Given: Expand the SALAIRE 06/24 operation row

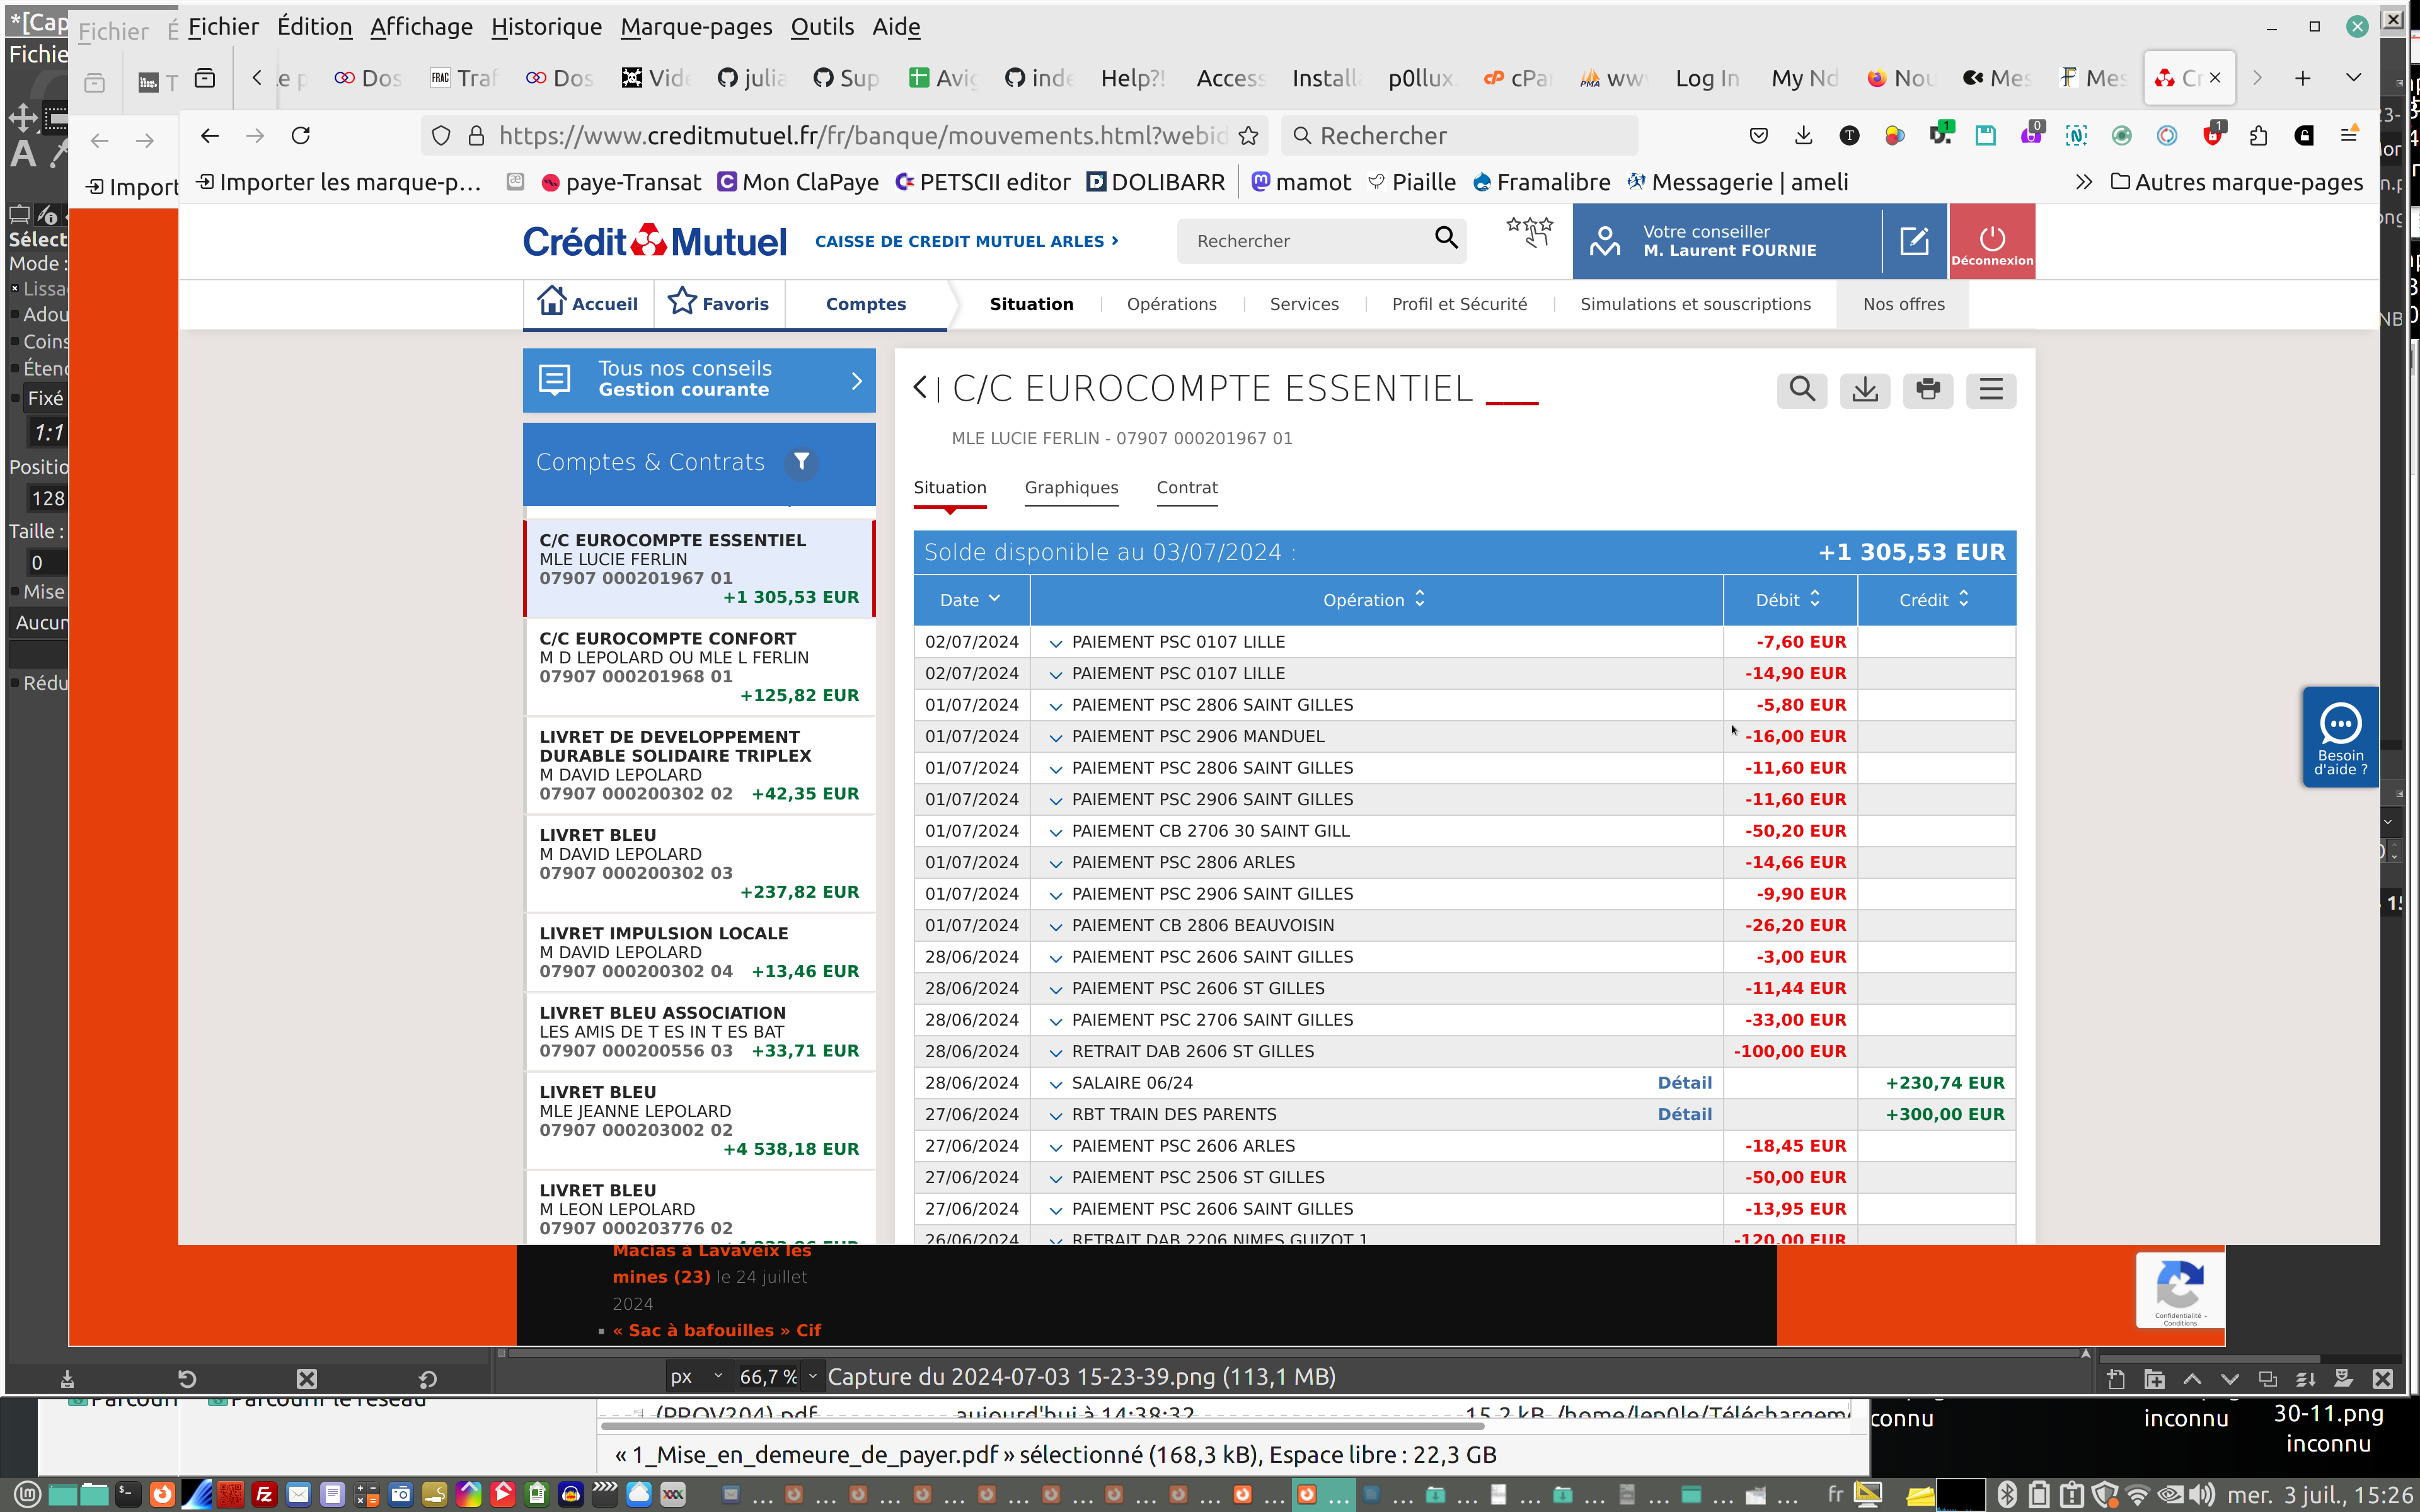Looking at the screenshot, I should tap(1055, 1084).
